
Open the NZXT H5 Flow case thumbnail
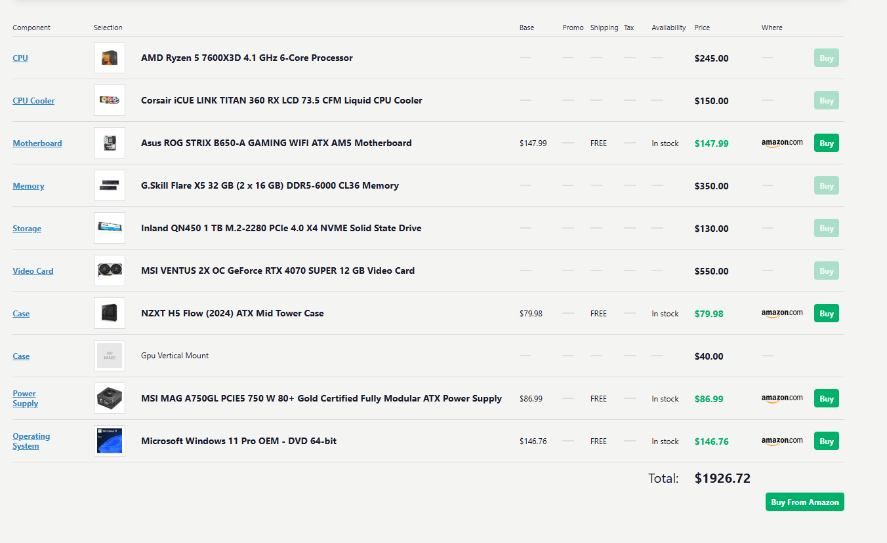tap(110, 313)
